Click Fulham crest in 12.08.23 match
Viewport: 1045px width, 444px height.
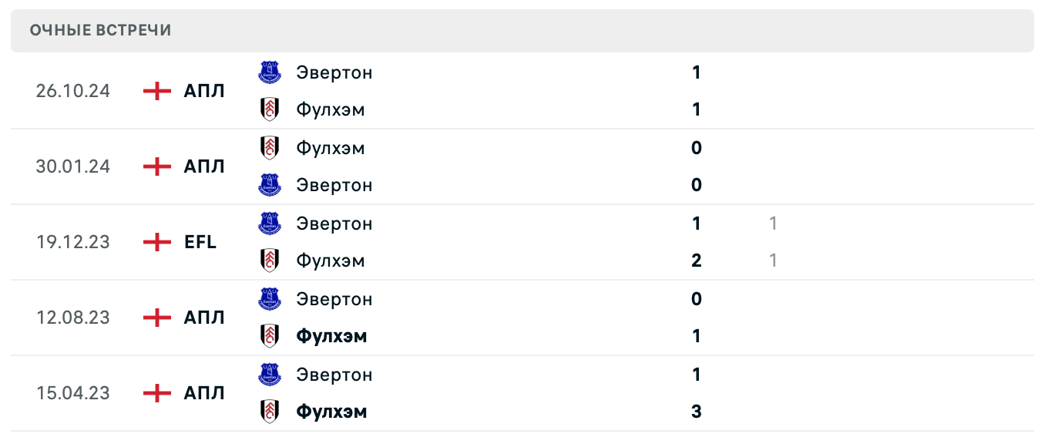click(270, 336)
